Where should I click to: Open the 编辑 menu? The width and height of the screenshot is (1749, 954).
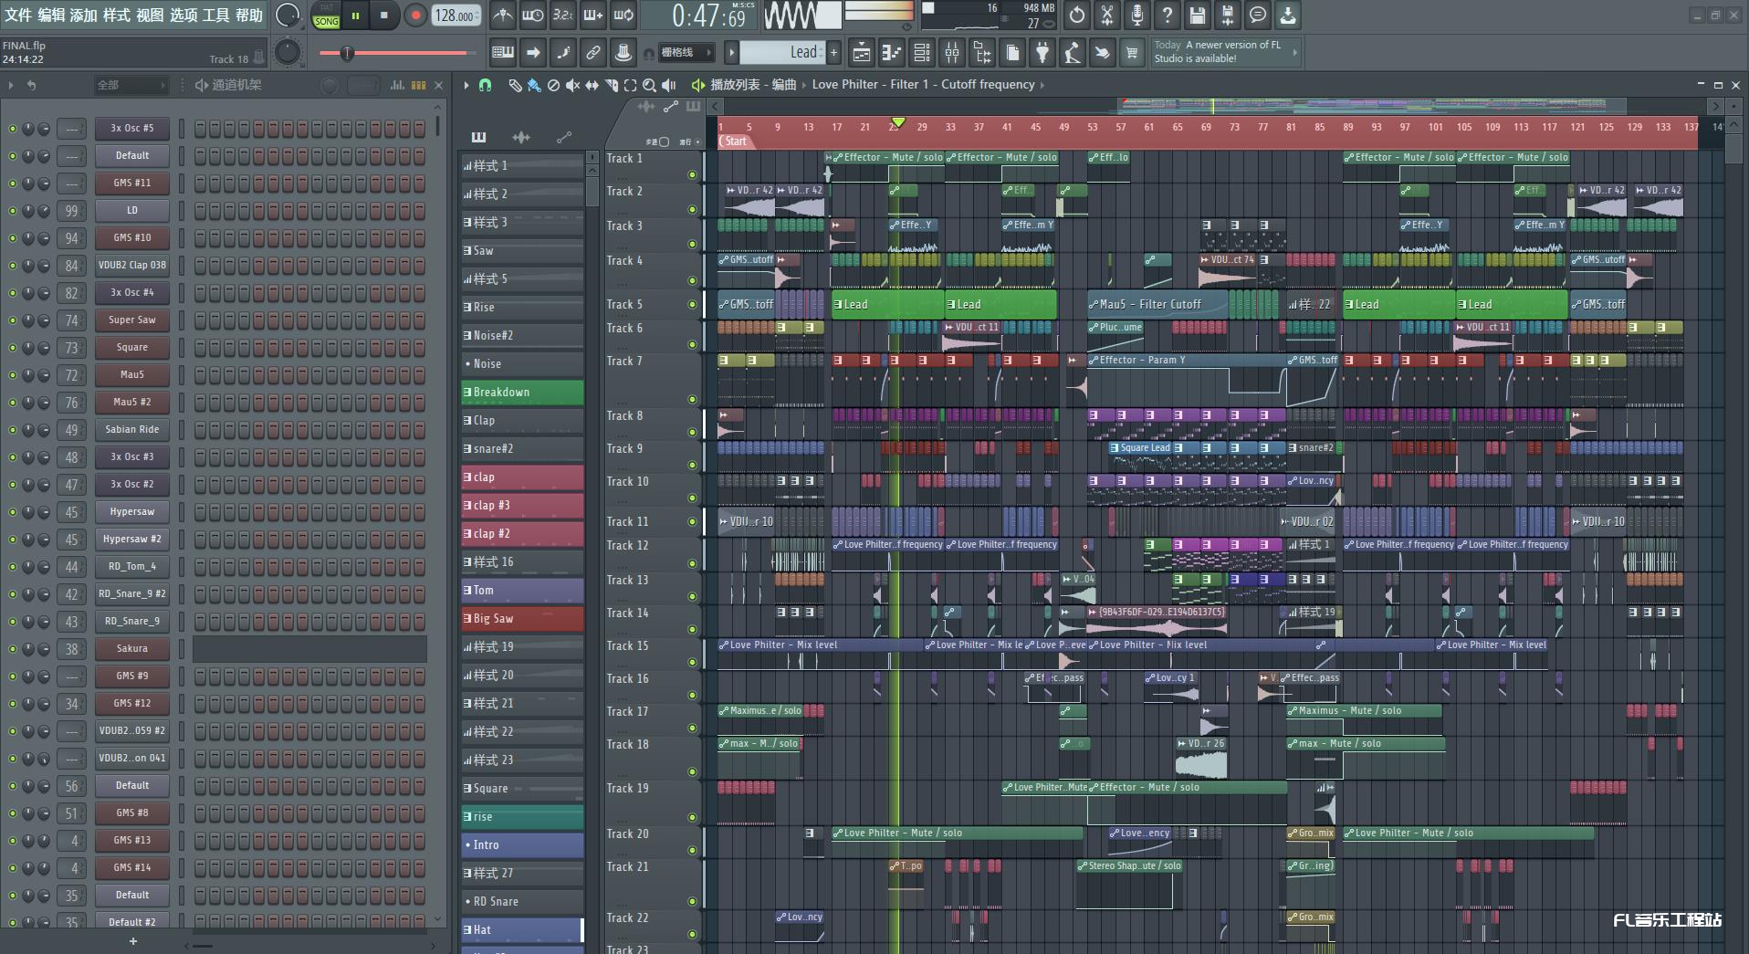pos(51,15)
